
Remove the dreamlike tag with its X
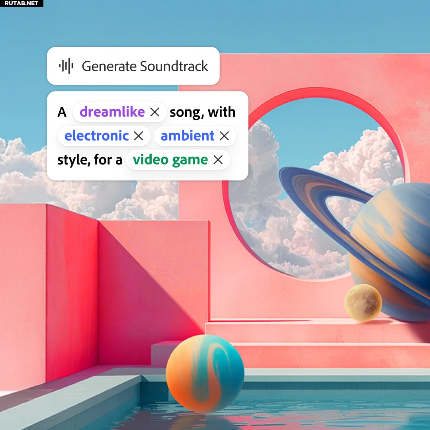(x=155, y=112)
